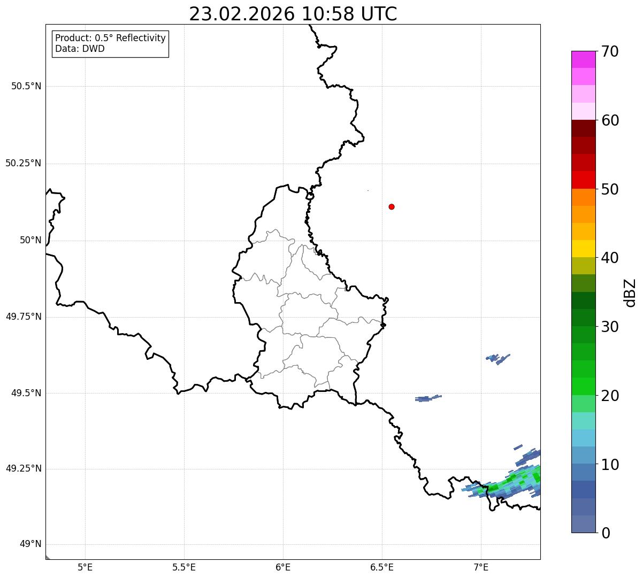Screen dimensions: 643x578
Task: Click the colorbar tick label '70'
Action: click(610, 51)
